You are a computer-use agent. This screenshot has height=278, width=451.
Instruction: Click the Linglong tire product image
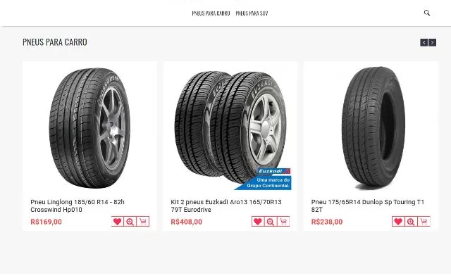pyautogui.click(x=89, y=128)
